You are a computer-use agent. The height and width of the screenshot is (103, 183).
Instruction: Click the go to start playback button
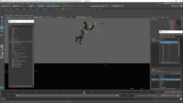165,92
